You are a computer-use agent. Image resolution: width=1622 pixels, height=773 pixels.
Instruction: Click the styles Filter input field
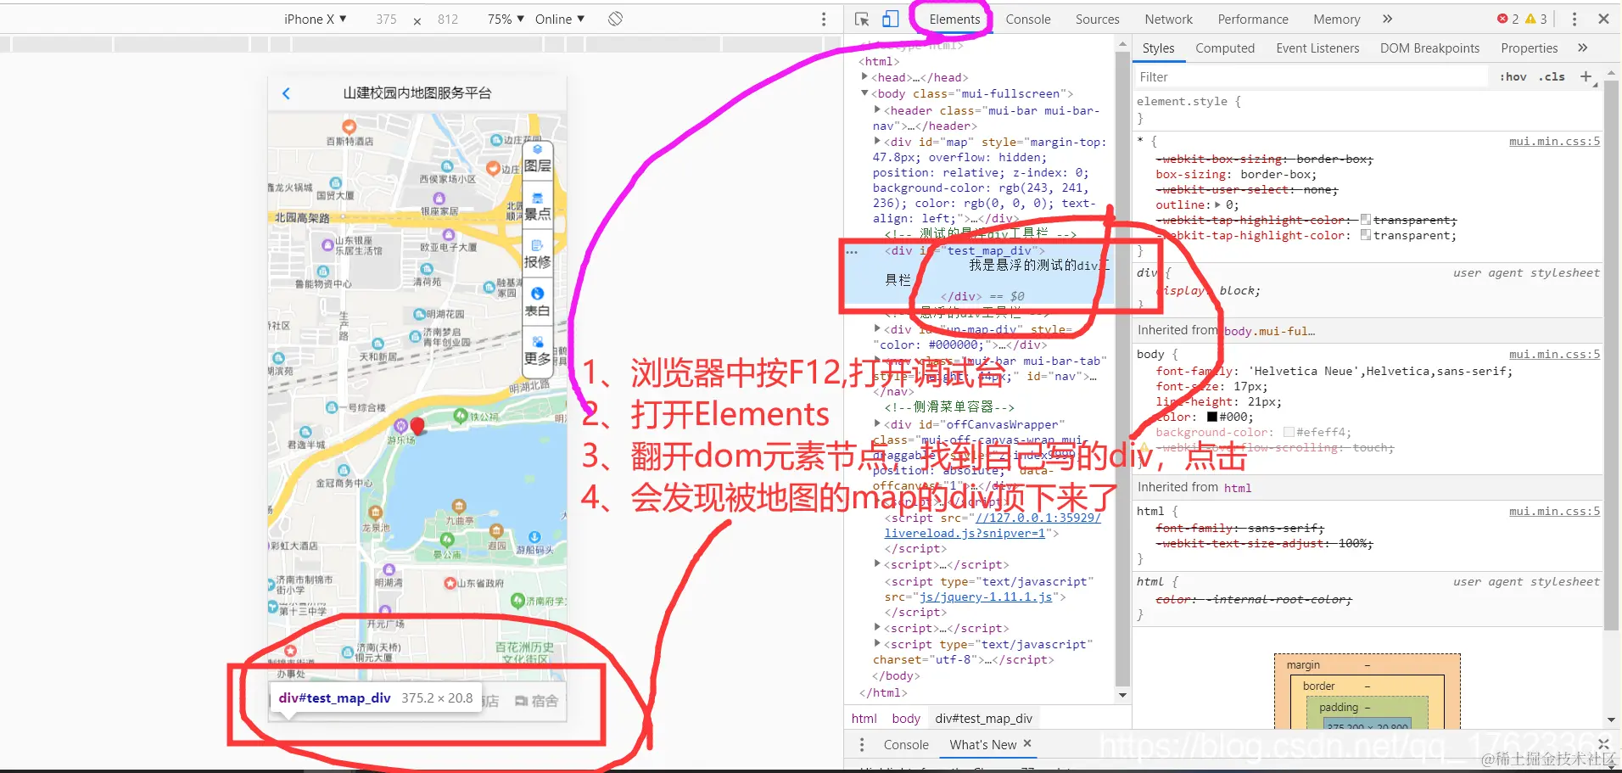tap(1230, 76)
